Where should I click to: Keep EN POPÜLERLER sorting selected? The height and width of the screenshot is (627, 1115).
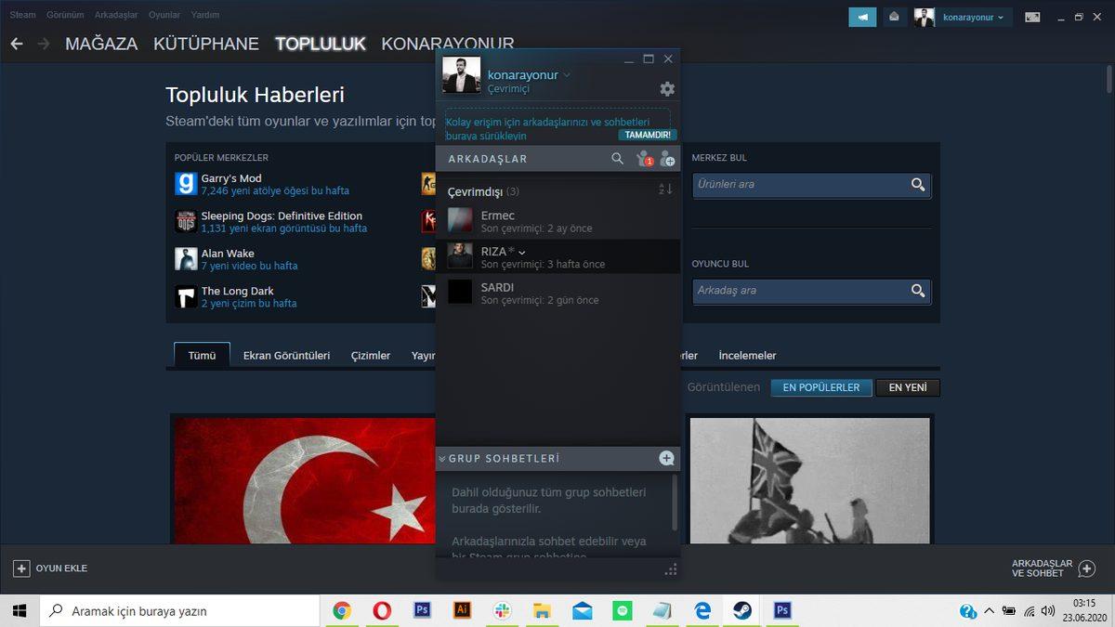tap(820, 387)
